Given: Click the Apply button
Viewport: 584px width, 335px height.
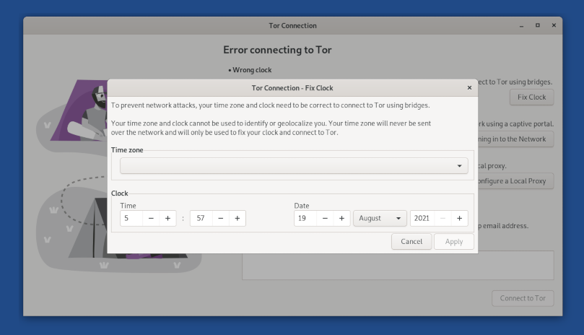Looking at the screenshot, I should coord(454,241).
